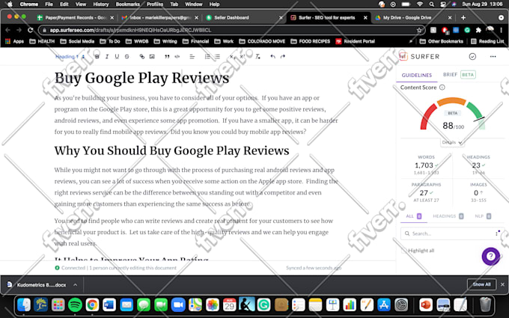Switch to the Paper/Payment Records tab
The width and height of the screenshot is (509, 318).
pyautogui.click(x=76, y=17)
